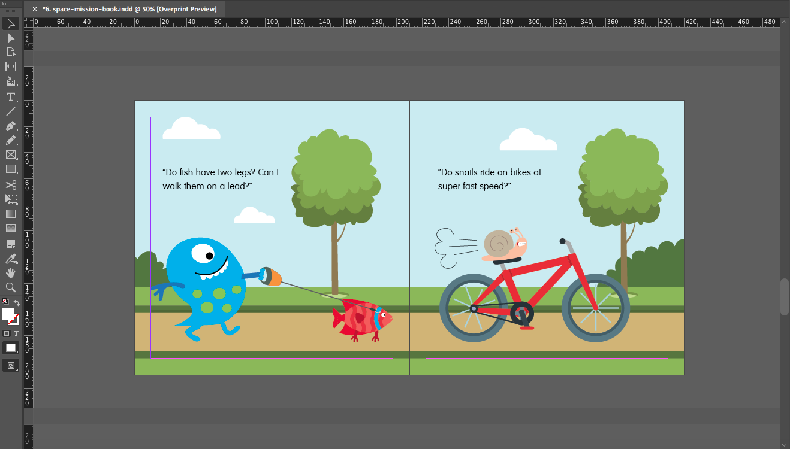Swap fill and stroke colors arrow
Image resolution: width=790 pixels, height=449 pixels.
(x=17, y=303)
